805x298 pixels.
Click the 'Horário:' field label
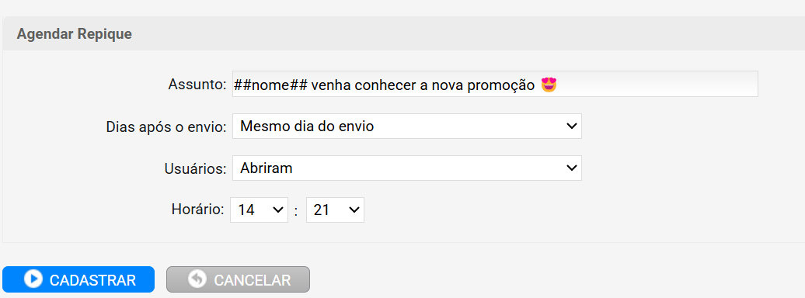coord(198,210)
